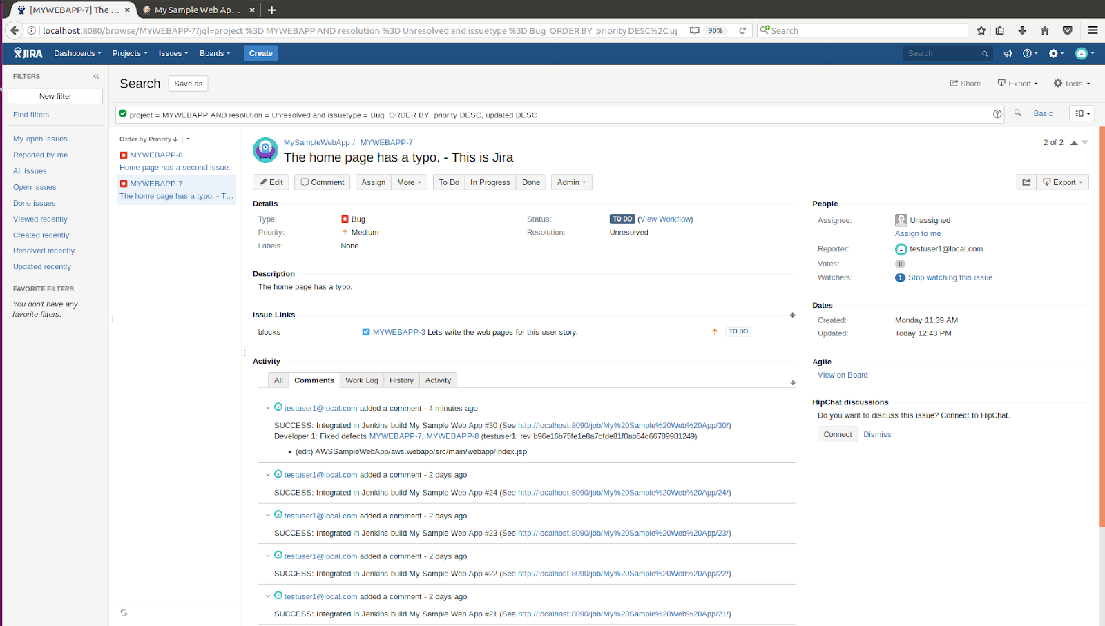Collapse the comment mentioning build #24

point(268,475)
